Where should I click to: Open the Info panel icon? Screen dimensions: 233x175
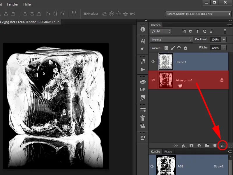[x=143, y=29]
